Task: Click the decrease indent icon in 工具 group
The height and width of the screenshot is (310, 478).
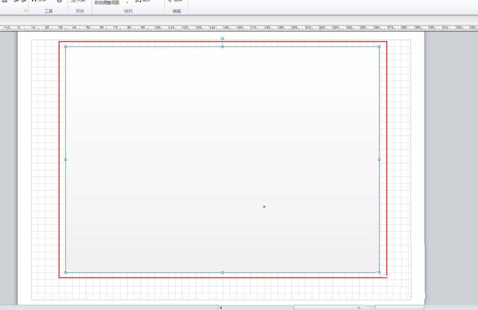Action: click(16, 1)
